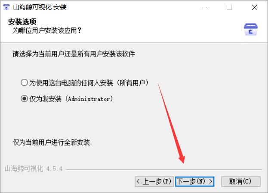Click the 仅为当前用户进行全新安装 description text
Screen dimensions: 268x193
52,142
